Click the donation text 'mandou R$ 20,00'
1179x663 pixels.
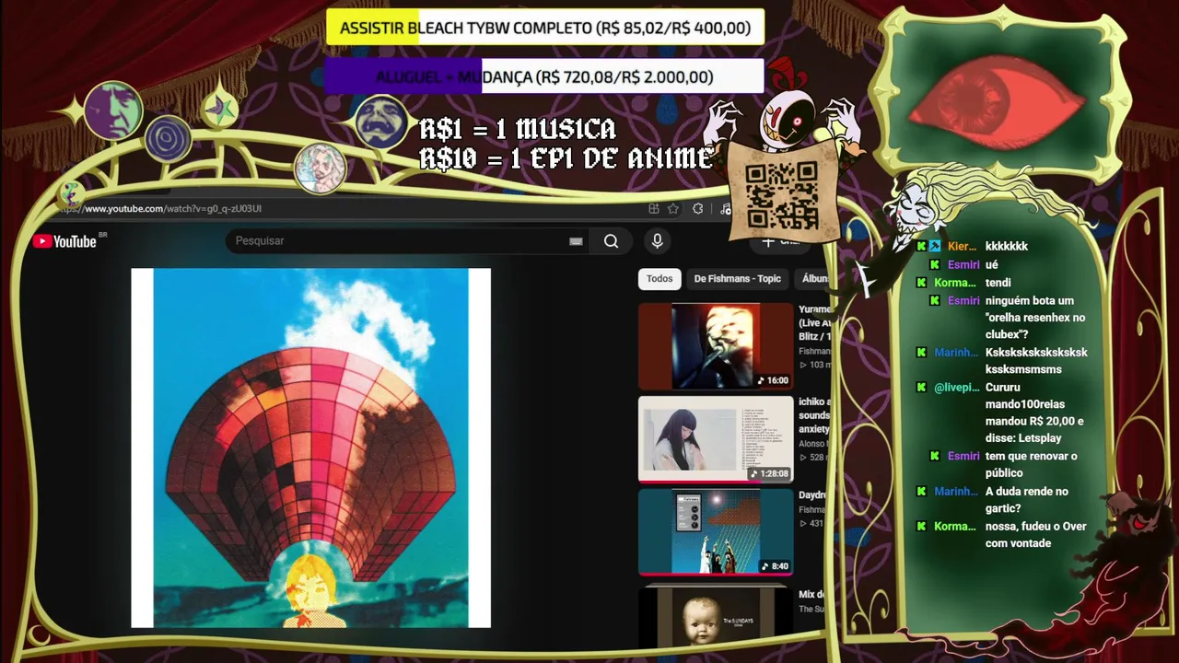1027,422
